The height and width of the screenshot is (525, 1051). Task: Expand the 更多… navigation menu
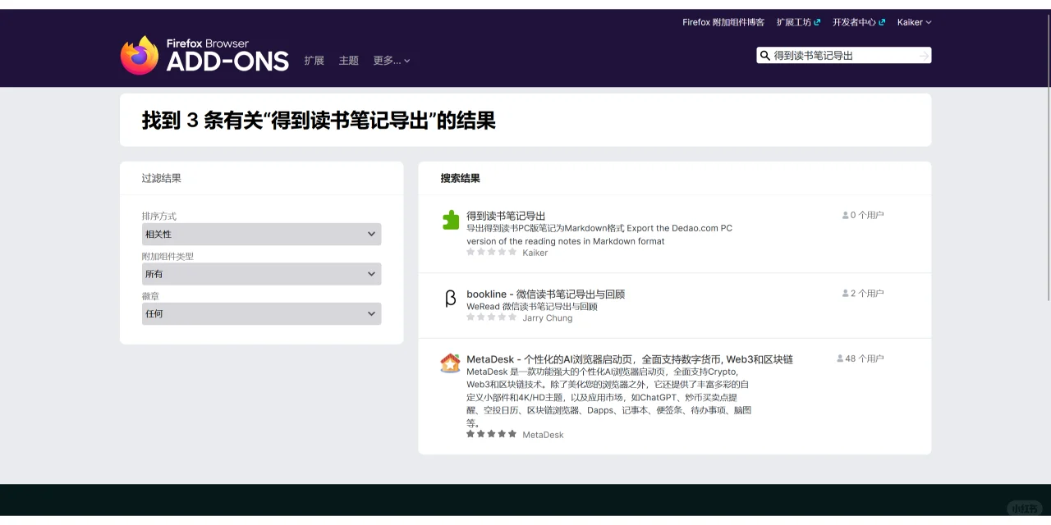point(392,61)
